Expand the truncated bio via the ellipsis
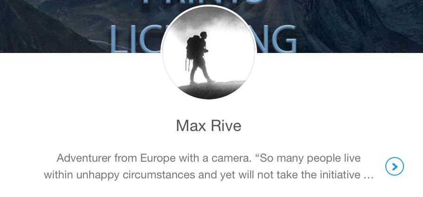 click(x=368, y=175)
